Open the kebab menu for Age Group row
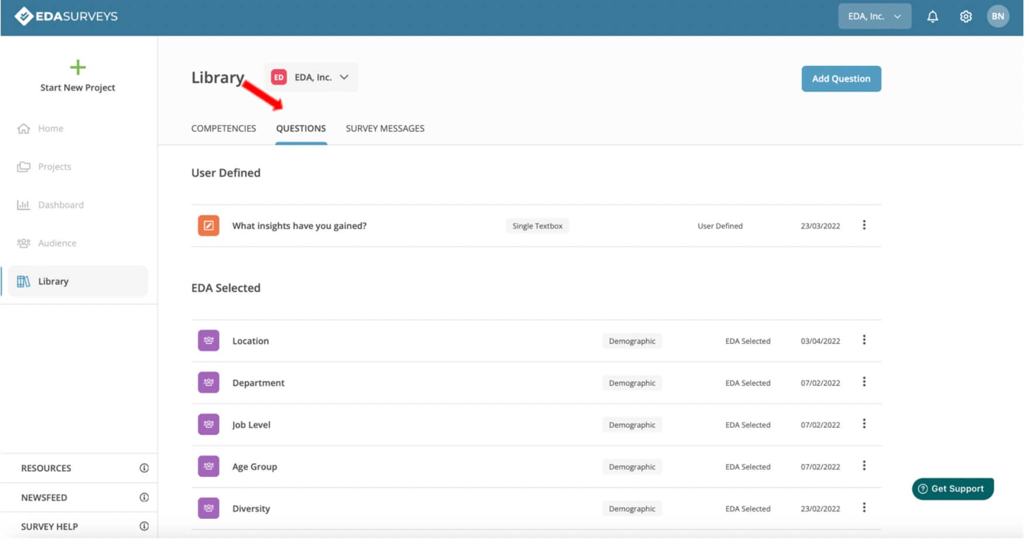1029x540 pixels. (864, 466)
